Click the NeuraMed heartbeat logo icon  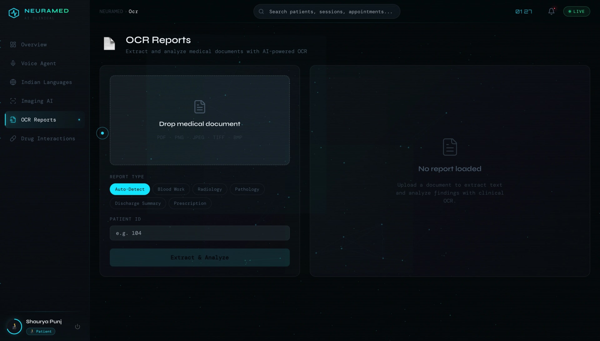click(14, 13)
